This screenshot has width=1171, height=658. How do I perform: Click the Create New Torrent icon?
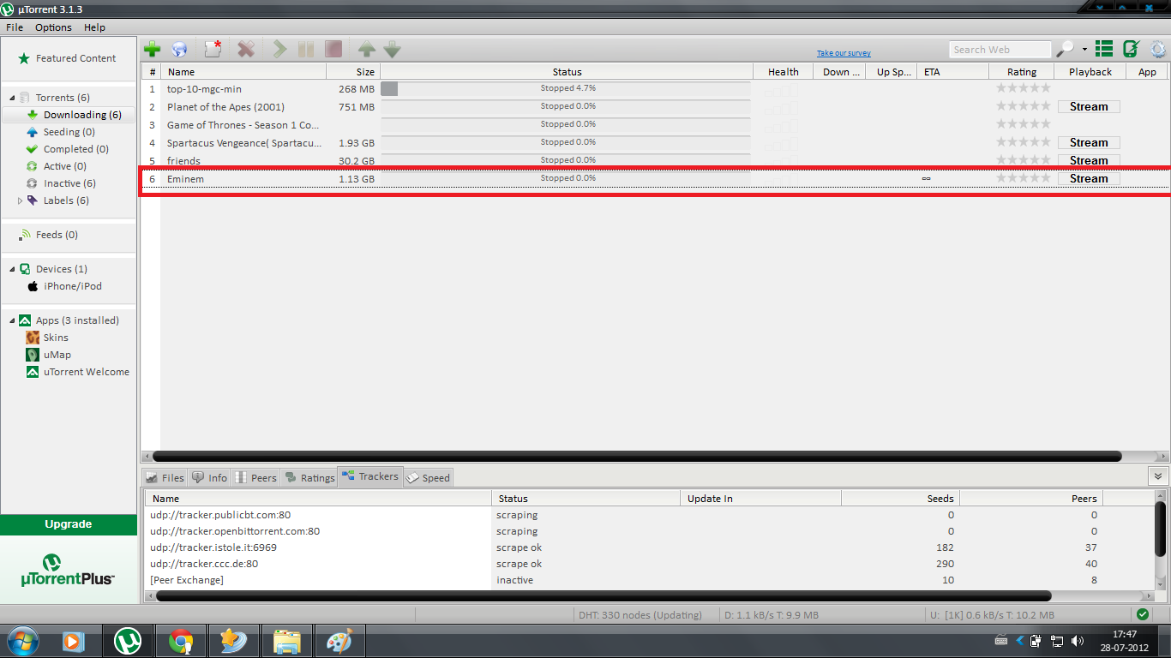(x=213, y=50)
